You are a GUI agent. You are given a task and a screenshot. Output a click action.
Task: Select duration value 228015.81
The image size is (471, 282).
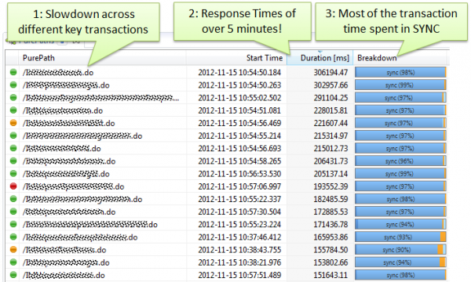coord(330,110)
